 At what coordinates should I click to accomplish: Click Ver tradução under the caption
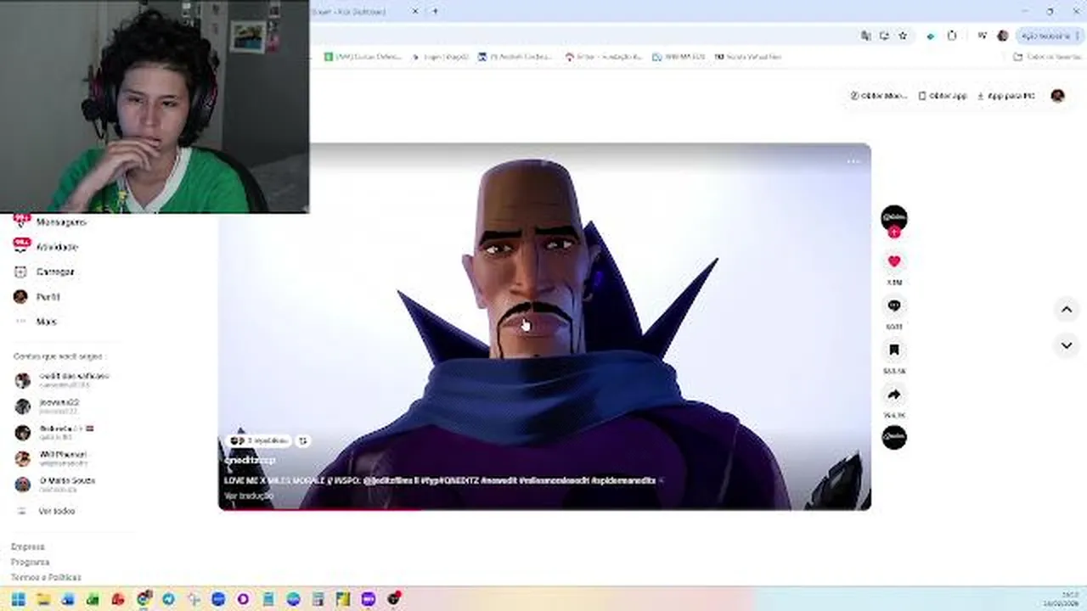pyautogui.click(x=249, y=496)
